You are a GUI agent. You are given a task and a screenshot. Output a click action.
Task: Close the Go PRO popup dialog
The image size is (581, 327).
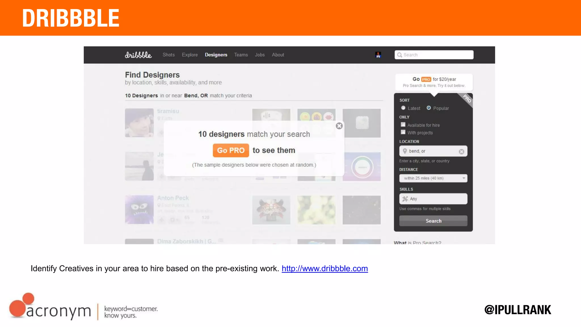coord(339,126)
